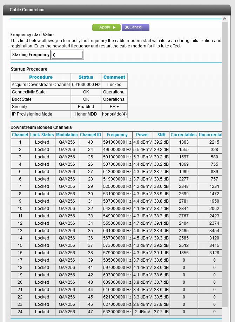Click the Channel ID column header
Image resolution: width=235 pixels, height=322 pixels.
click(x=90, y=135)
